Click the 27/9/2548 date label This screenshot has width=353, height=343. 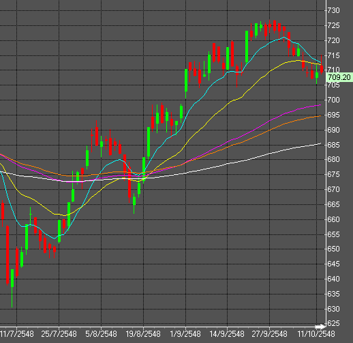click(x=269, y=334)
